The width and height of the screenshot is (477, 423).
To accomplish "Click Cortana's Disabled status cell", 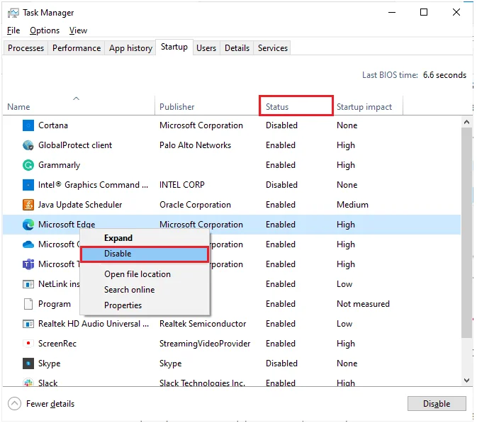I will click(x=281, y=125).
